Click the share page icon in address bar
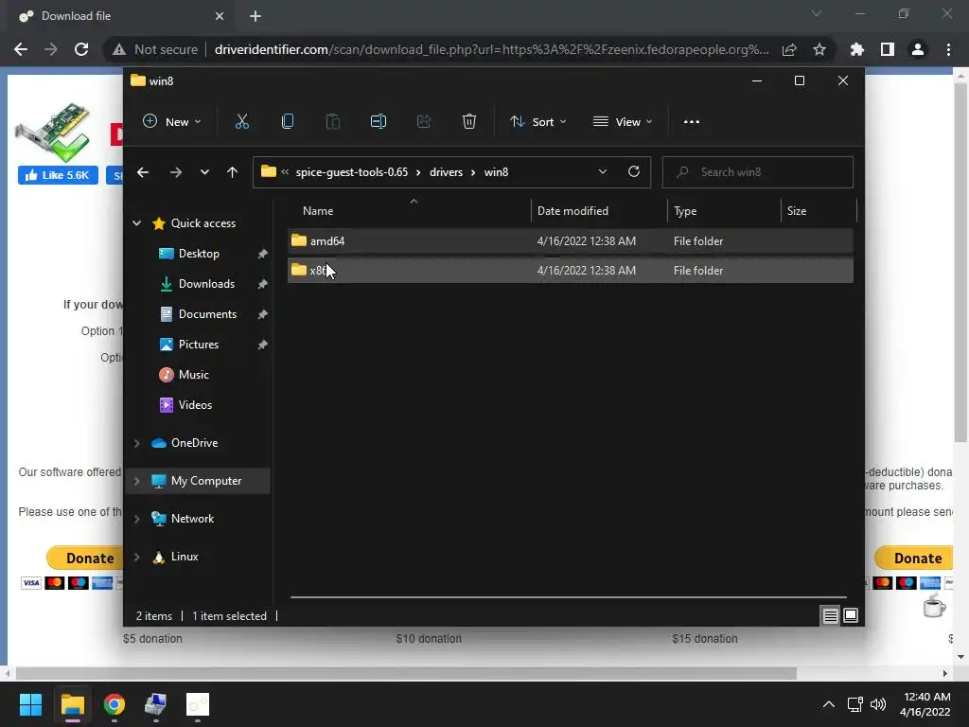This screenshot has width=969, height=727. (789, 49)
